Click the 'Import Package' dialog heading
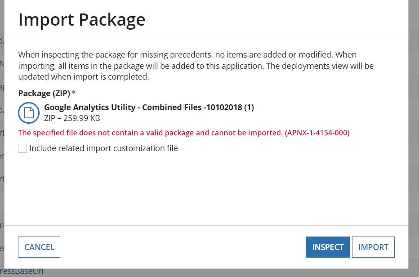 click(x=82, y=19)
